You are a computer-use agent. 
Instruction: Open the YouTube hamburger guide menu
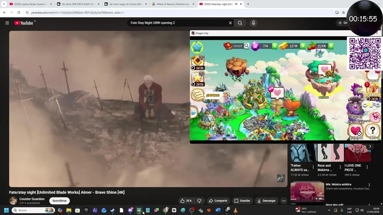pos(7,23)
